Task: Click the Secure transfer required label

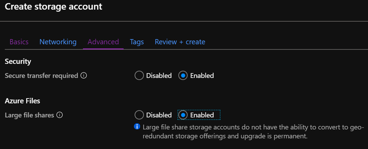Action: tap(41, 76)
